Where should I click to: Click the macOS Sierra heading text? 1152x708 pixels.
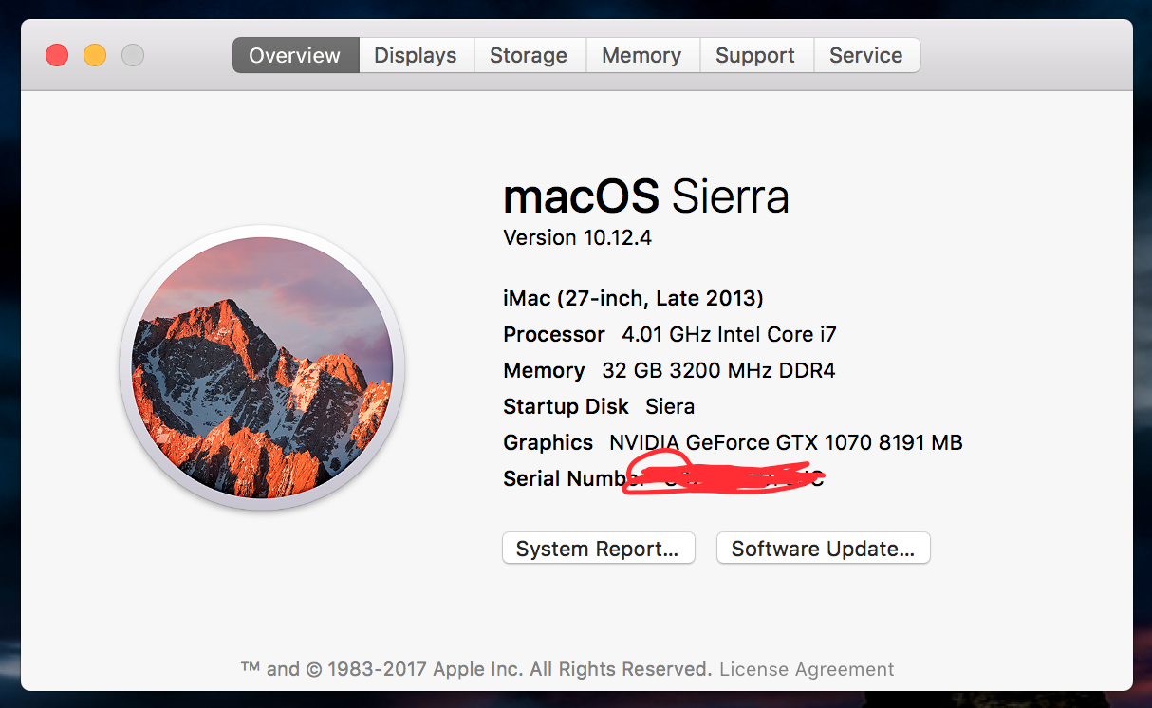[x=646, y=196]
